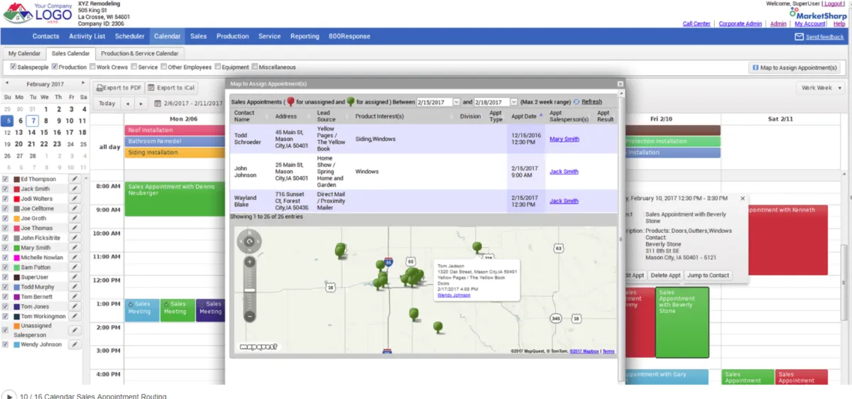Click the map pan compass control
The height and width of the screenshot is (399, 852).
(250, 243)
